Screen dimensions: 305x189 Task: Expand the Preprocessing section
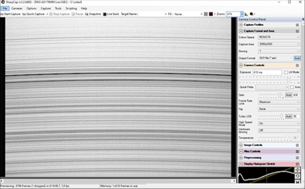click(x=241, y=158)
